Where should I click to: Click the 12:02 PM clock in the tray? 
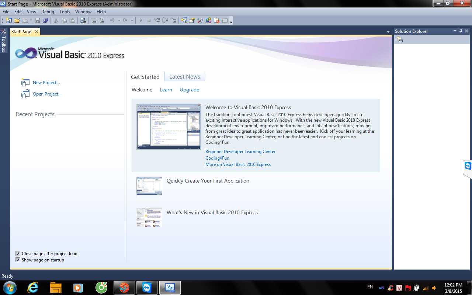pos(453,285)
